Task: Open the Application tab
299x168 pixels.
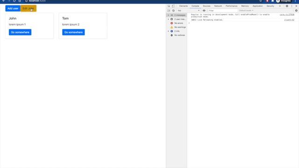Action: (x=257, y=6)
